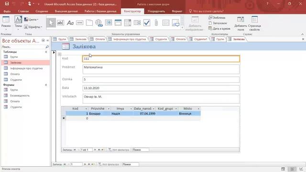Viewport: 306px width, 172px height.
Task: Open the Prizvishe column filter dropdown
Action: pos(109,108)
